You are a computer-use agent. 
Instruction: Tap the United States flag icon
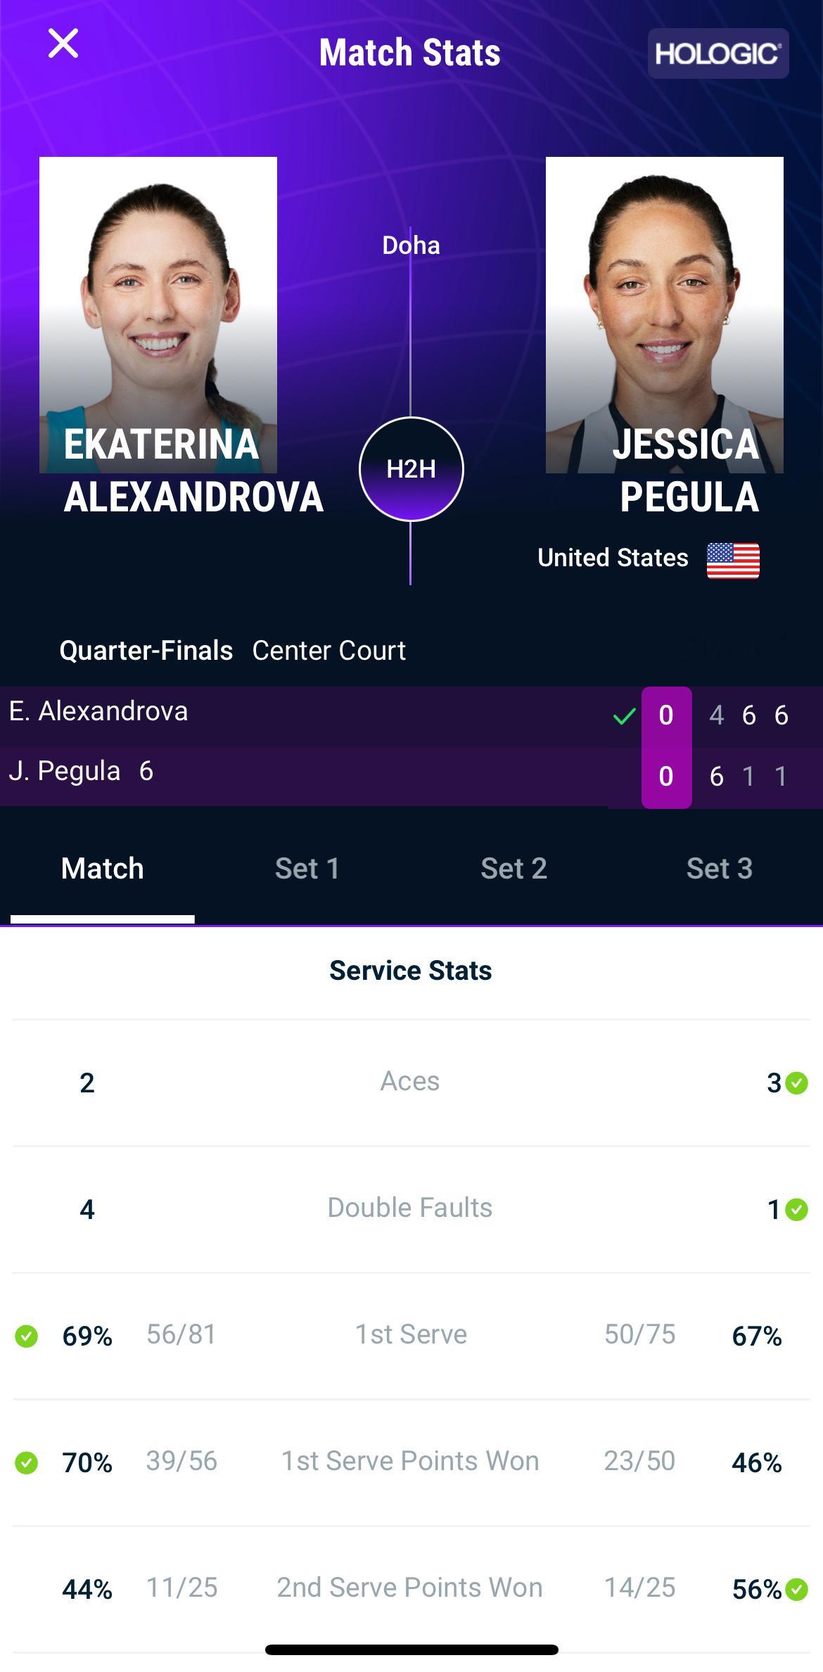pos(733,561)
